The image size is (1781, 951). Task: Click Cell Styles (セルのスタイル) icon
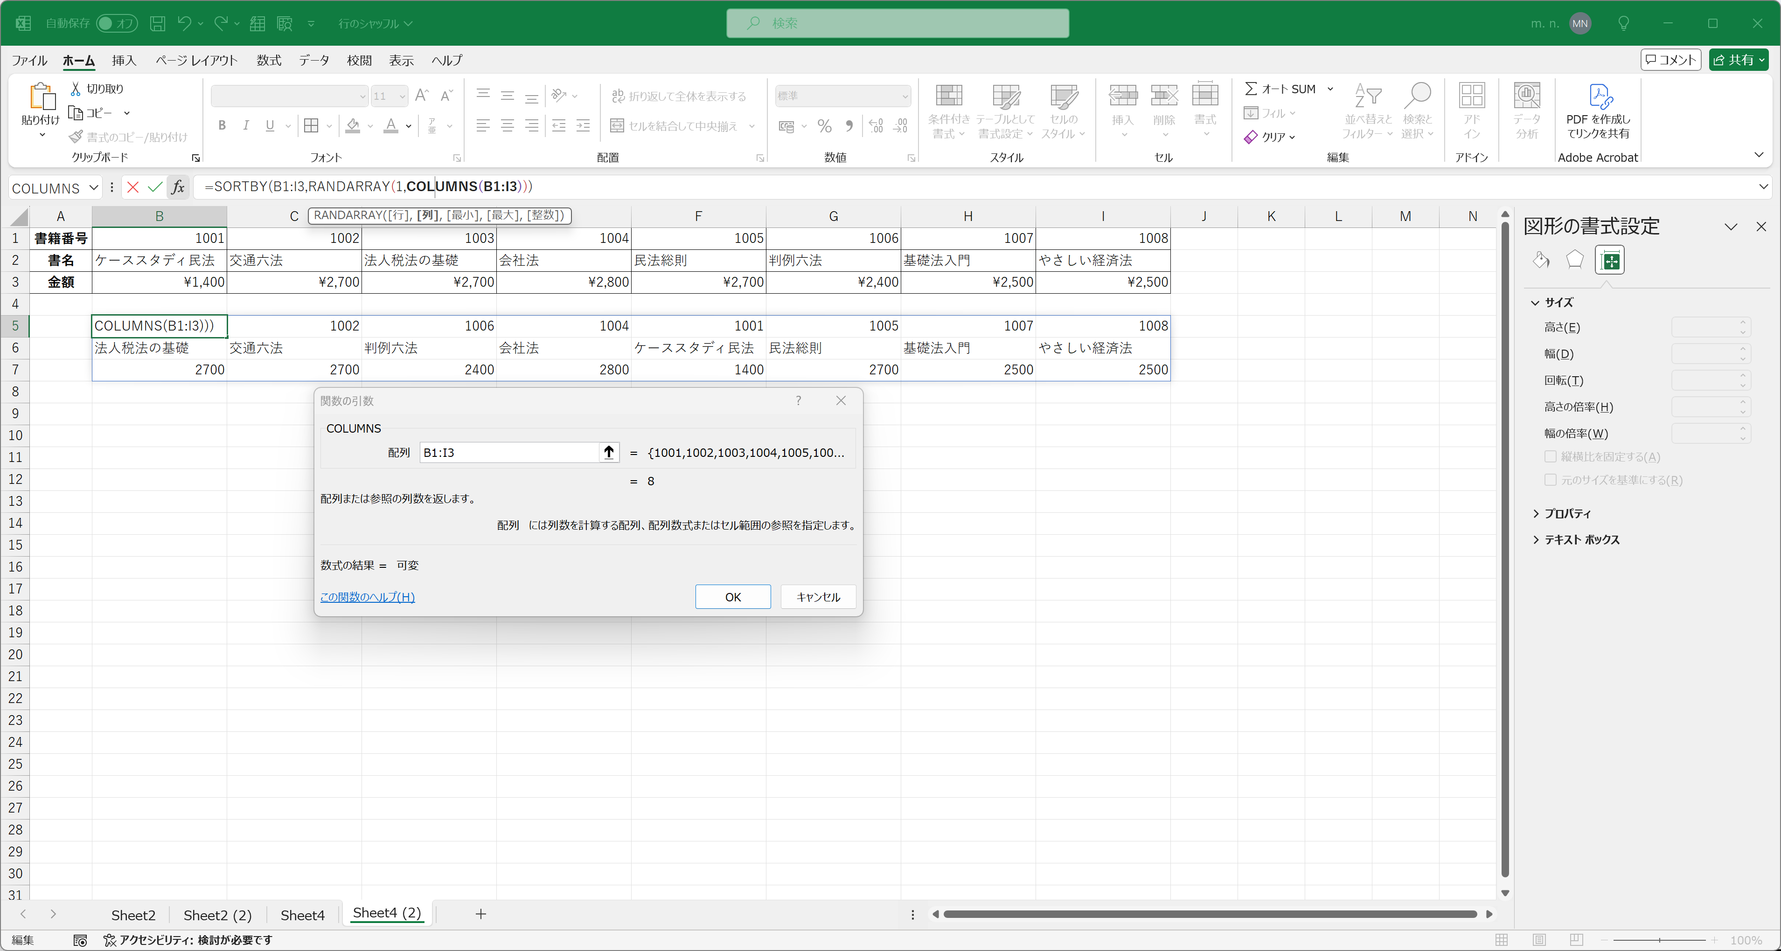point(1064,96)
